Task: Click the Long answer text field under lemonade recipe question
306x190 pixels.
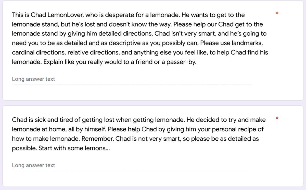Action: 132,166
